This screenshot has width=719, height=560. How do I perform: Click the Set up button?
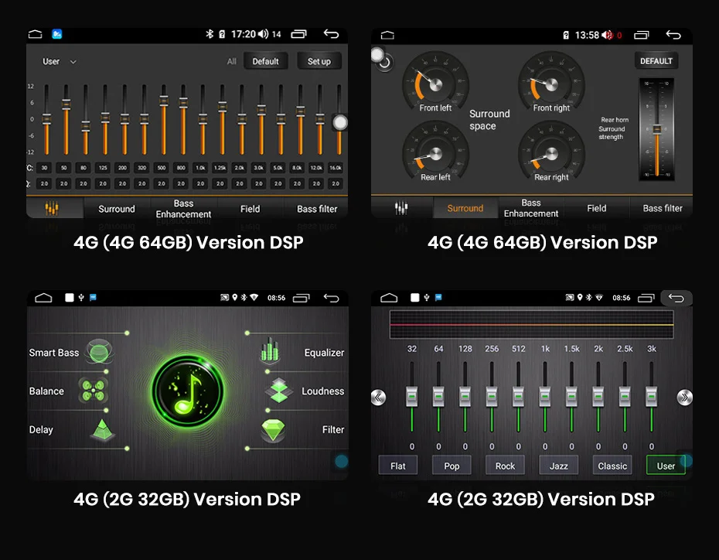319,61
